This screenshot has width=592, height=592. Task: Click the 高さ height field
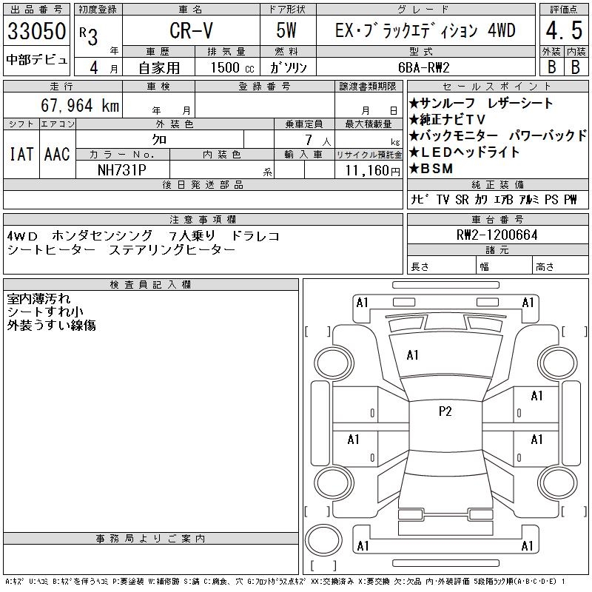(561, 266)
